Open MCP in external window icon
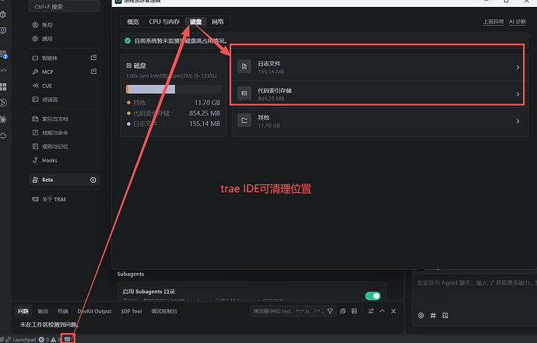This screenshot has height=343, width=537. pyautogui.click(x=93, y=72)
